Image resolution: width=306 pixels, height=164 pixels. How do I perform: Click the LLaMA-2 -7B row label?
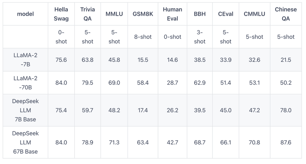coord(25,60)
